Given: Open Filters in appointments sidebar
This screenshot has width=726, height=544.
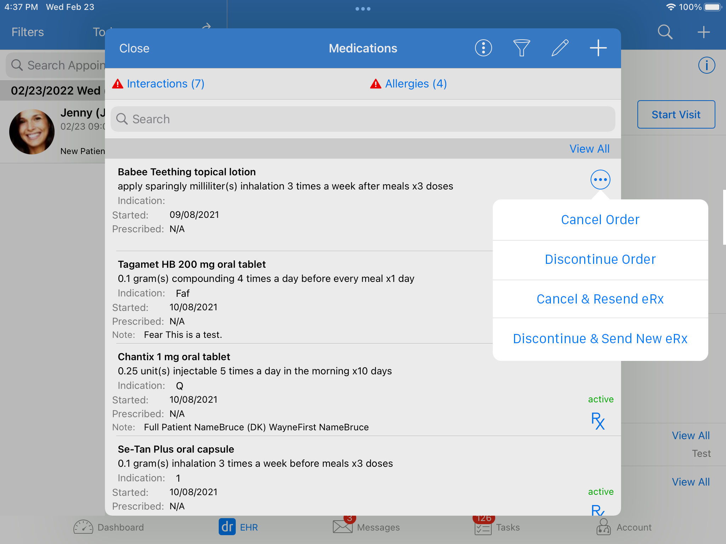Looking at the screenshot, I should (28, 32).
